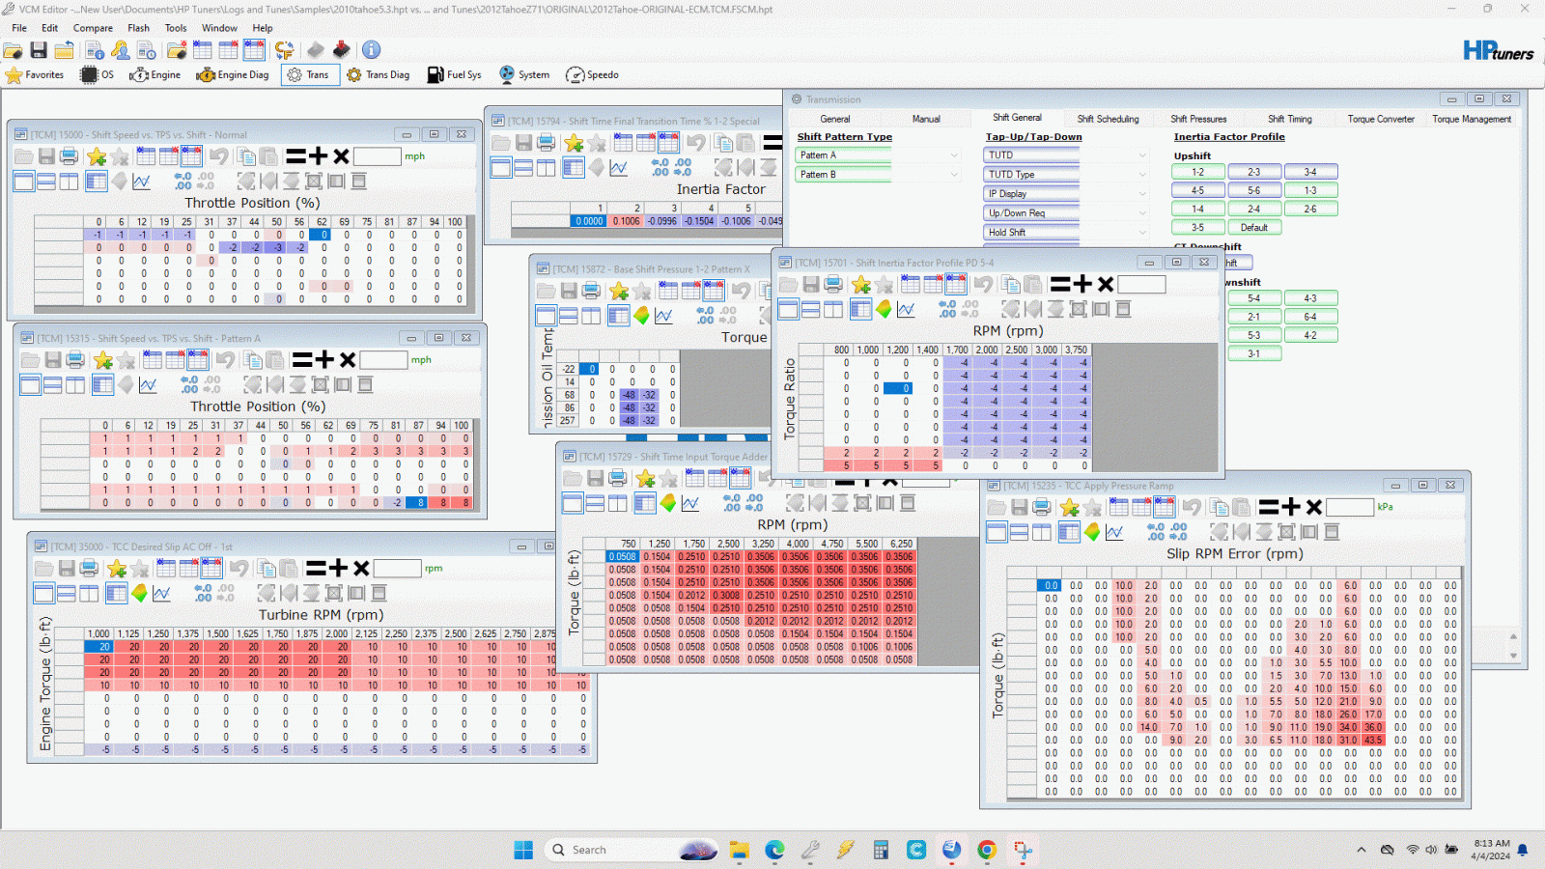Open the Hold Shift dropdown
The height and width of the screenshot is (869, 1545).
(1142, 233)
